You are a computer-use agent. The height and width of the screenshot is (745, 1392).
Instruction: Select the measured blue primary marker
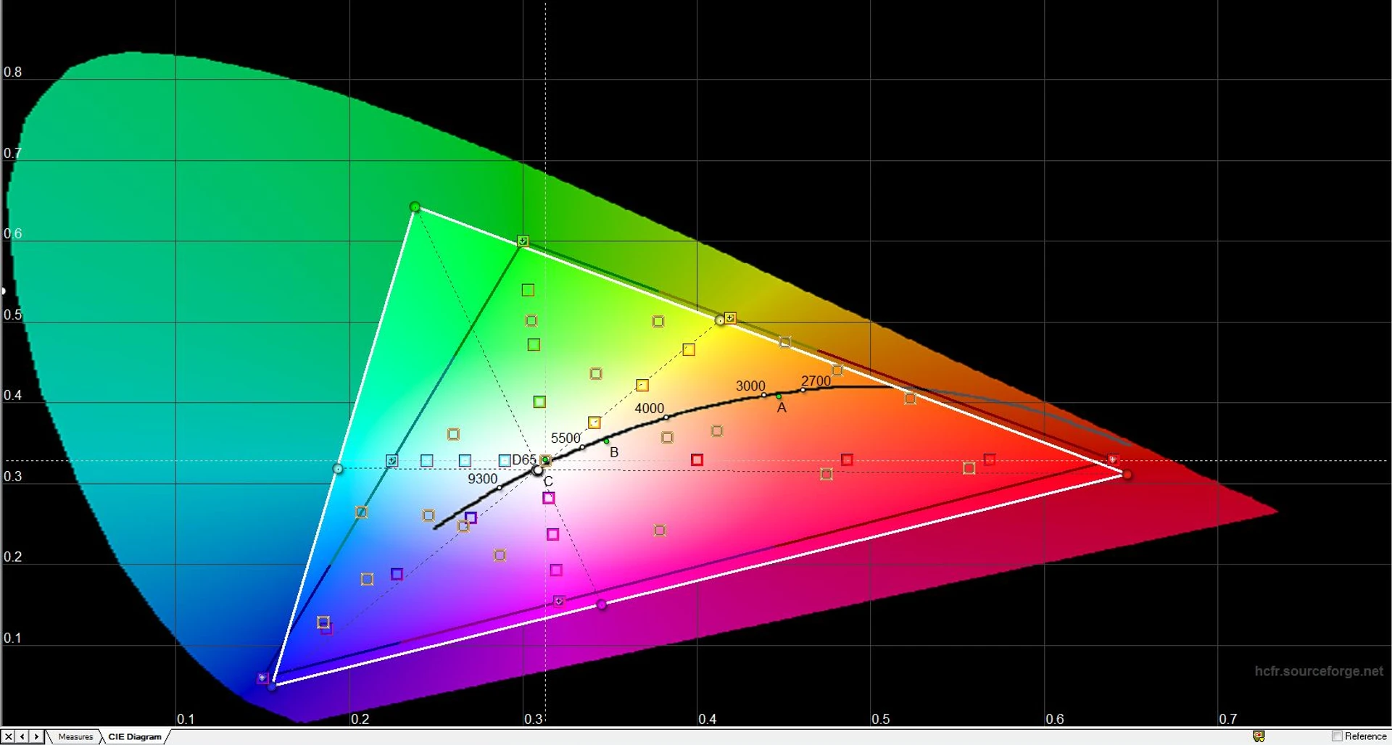[x=262, y=678]
